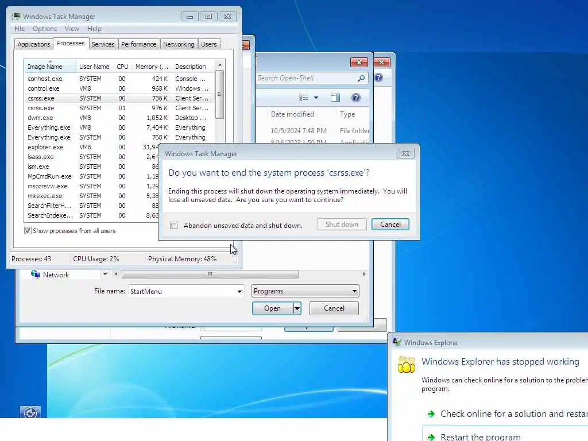588x441 pixels.
Task: Click the File name input field
Action: [182, 291]
